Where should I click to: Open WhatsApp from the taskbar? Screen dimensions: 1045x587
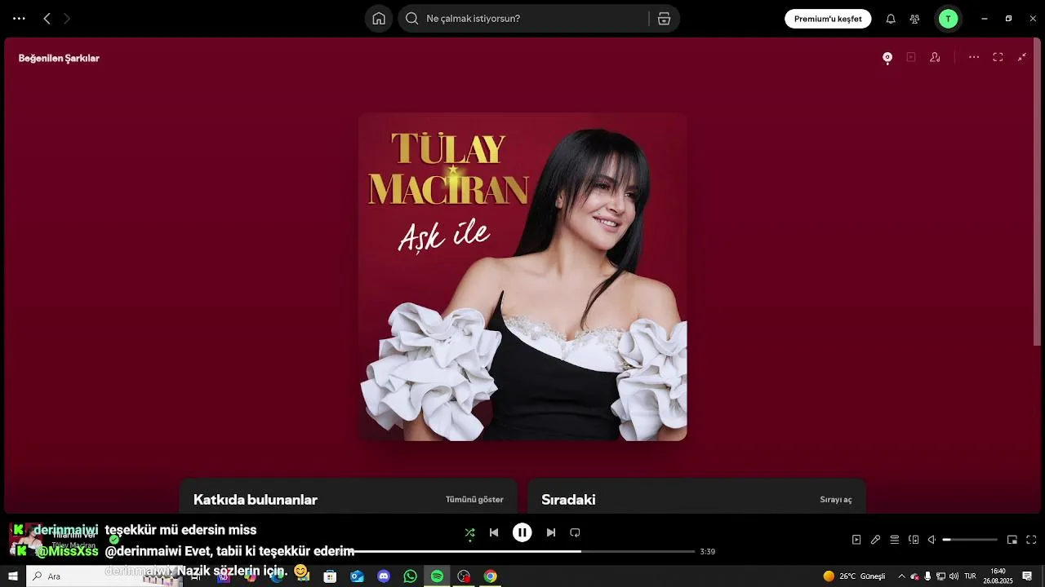click(x=411, y=576)
